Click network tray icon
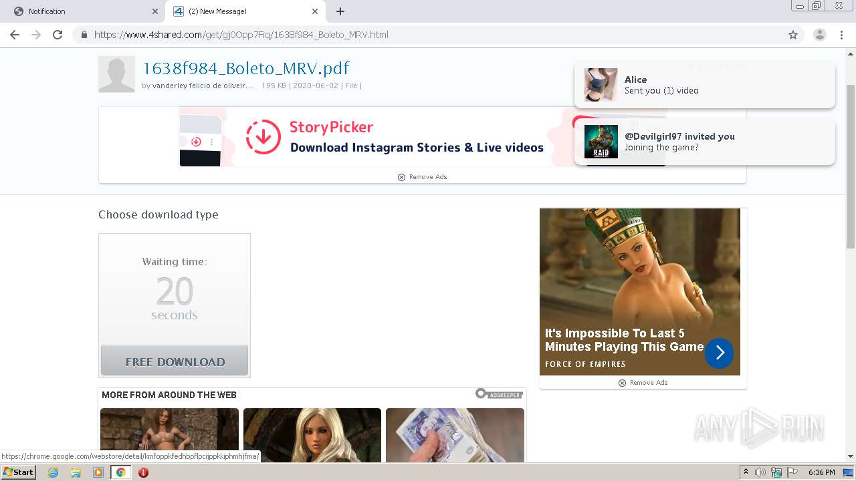 coord(776,472)
